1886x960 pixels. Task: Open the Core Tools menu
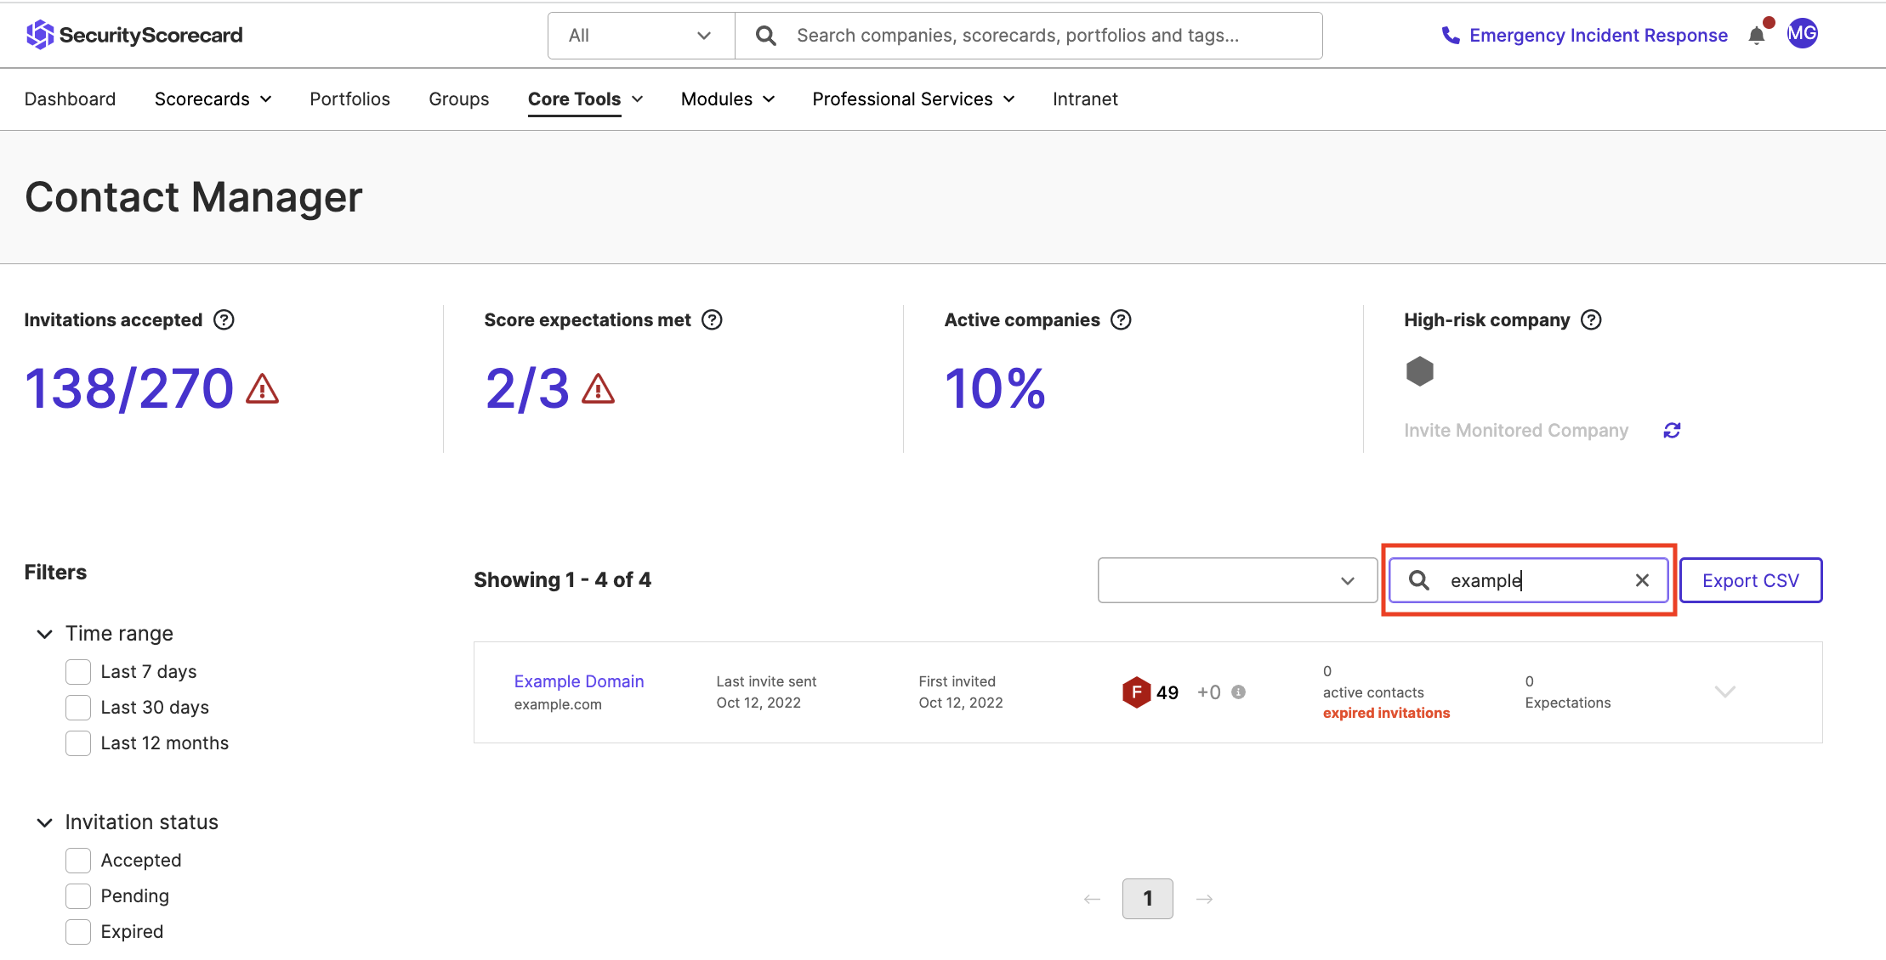[x=585, y=99]
